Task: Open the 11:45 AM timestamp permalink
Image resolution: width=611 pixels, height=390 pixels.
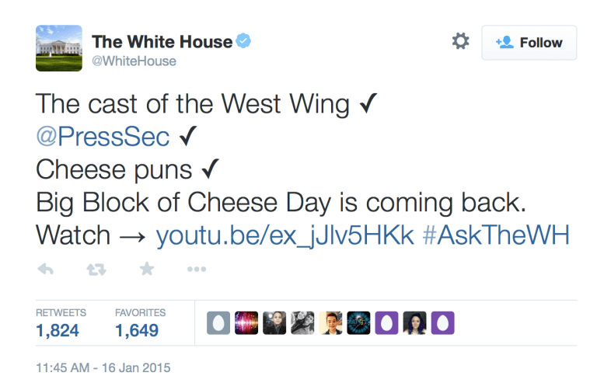Action: click(x=103, y=367)
